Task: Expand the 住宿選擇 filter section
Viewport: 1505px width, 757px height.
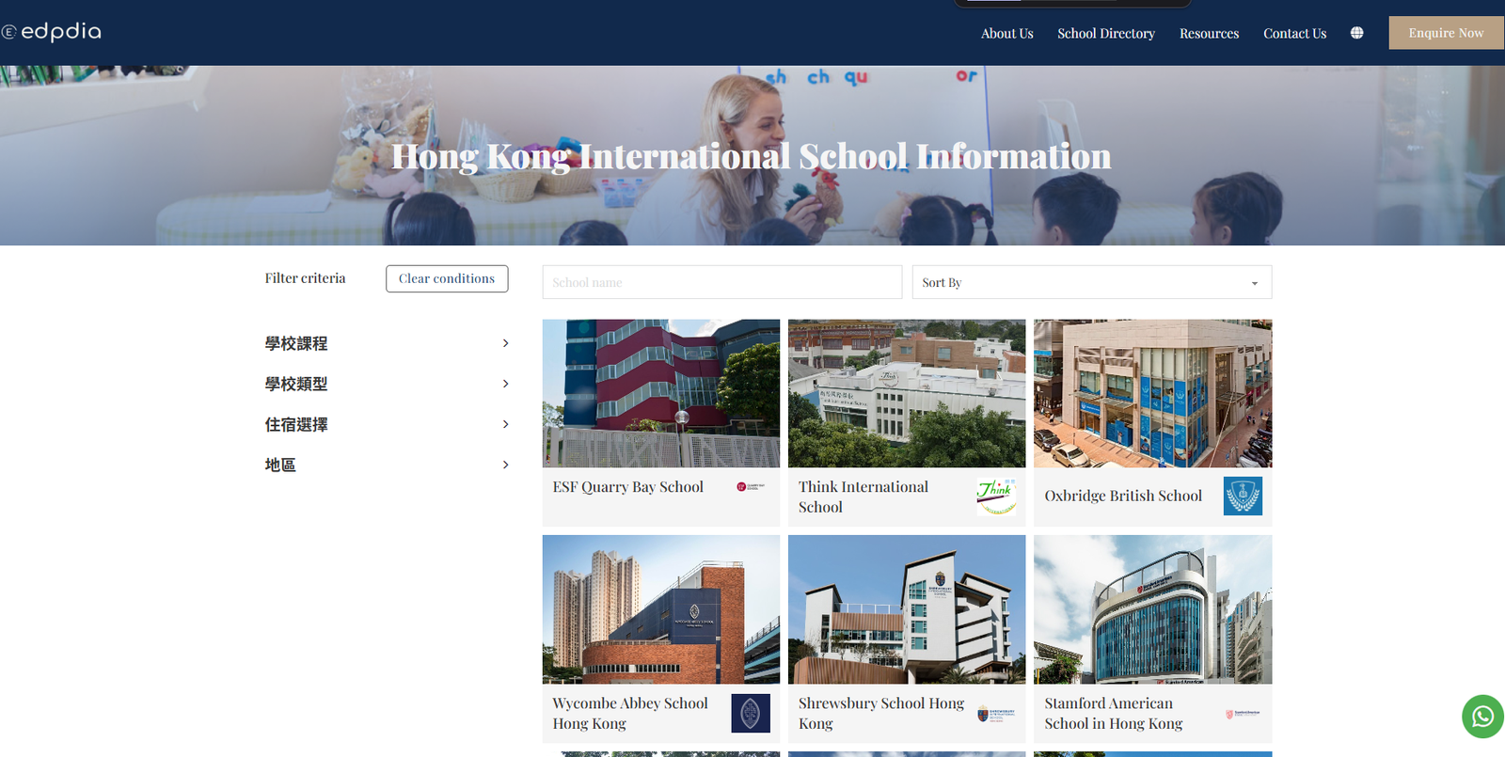Action: [387, 424]
